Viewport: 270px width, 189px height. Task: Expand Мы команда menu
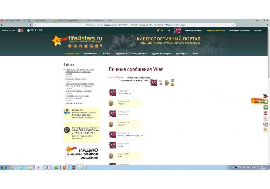(x=140, y=53)
